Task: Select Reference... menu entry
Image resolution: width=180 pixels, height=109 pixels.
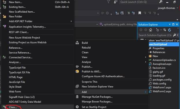Action: click(16, 48)
